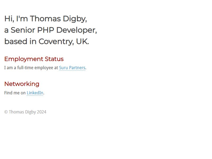The image size is (212, 159).
Task: Click the word "Employment" in red heading
Action: pyautogui.click(x=24, y=59)
